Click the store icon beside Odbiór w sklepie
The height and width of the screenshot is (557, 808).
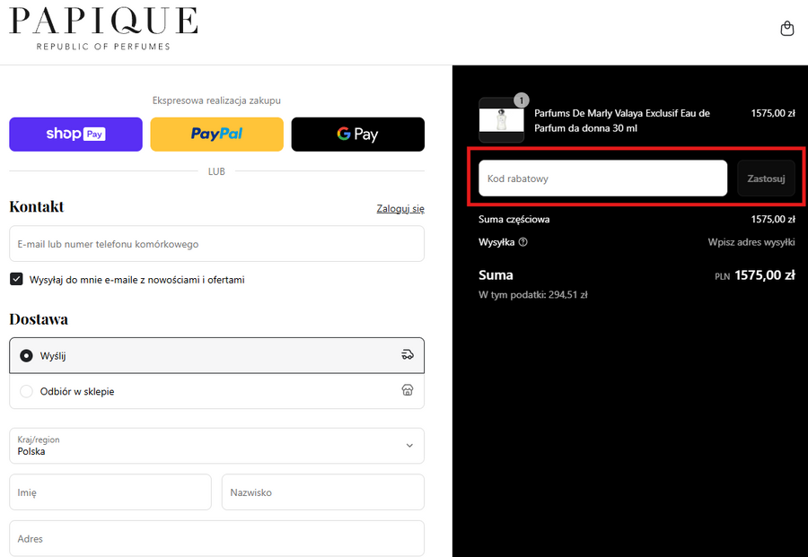tap(408, 391)
